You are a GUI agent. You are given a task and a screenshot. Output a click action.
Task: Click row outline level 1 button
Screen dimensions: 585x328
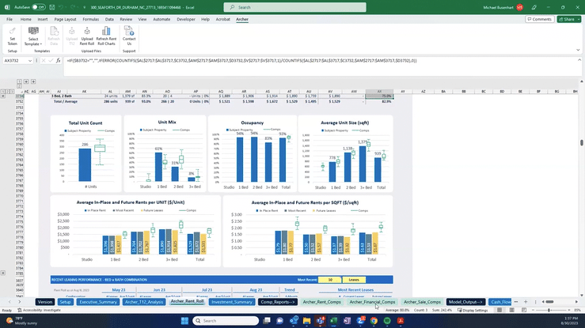[3, 91]
